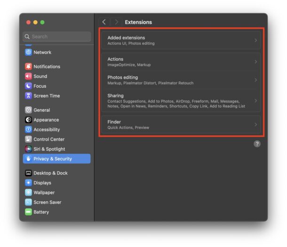Click the Siri & Spotlight icon

click(x=28, y=149)
